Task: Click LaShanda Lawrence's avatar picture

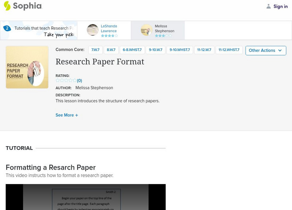Action: pyautogui.click(x=93, y=30)
